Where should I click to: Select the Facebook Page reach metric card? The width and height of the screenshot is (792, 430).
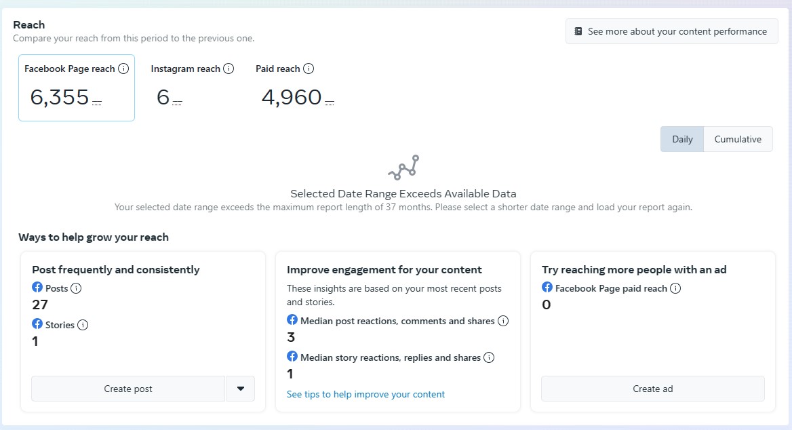[x=77, y=88]
